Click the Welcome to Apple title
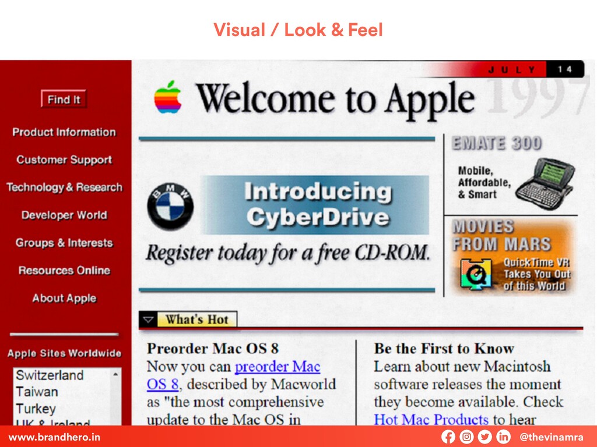This screenshot has width=597, height=447. tap(335, 100)
